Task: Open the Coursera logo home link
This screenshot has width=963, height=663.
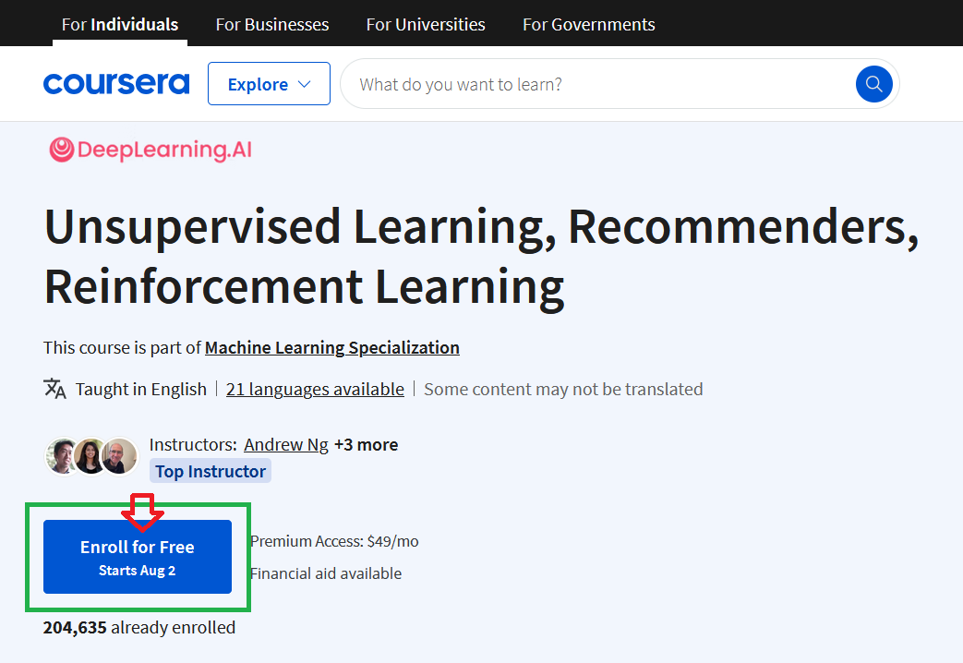Action: pyautogui.click(x=116, y=84)
